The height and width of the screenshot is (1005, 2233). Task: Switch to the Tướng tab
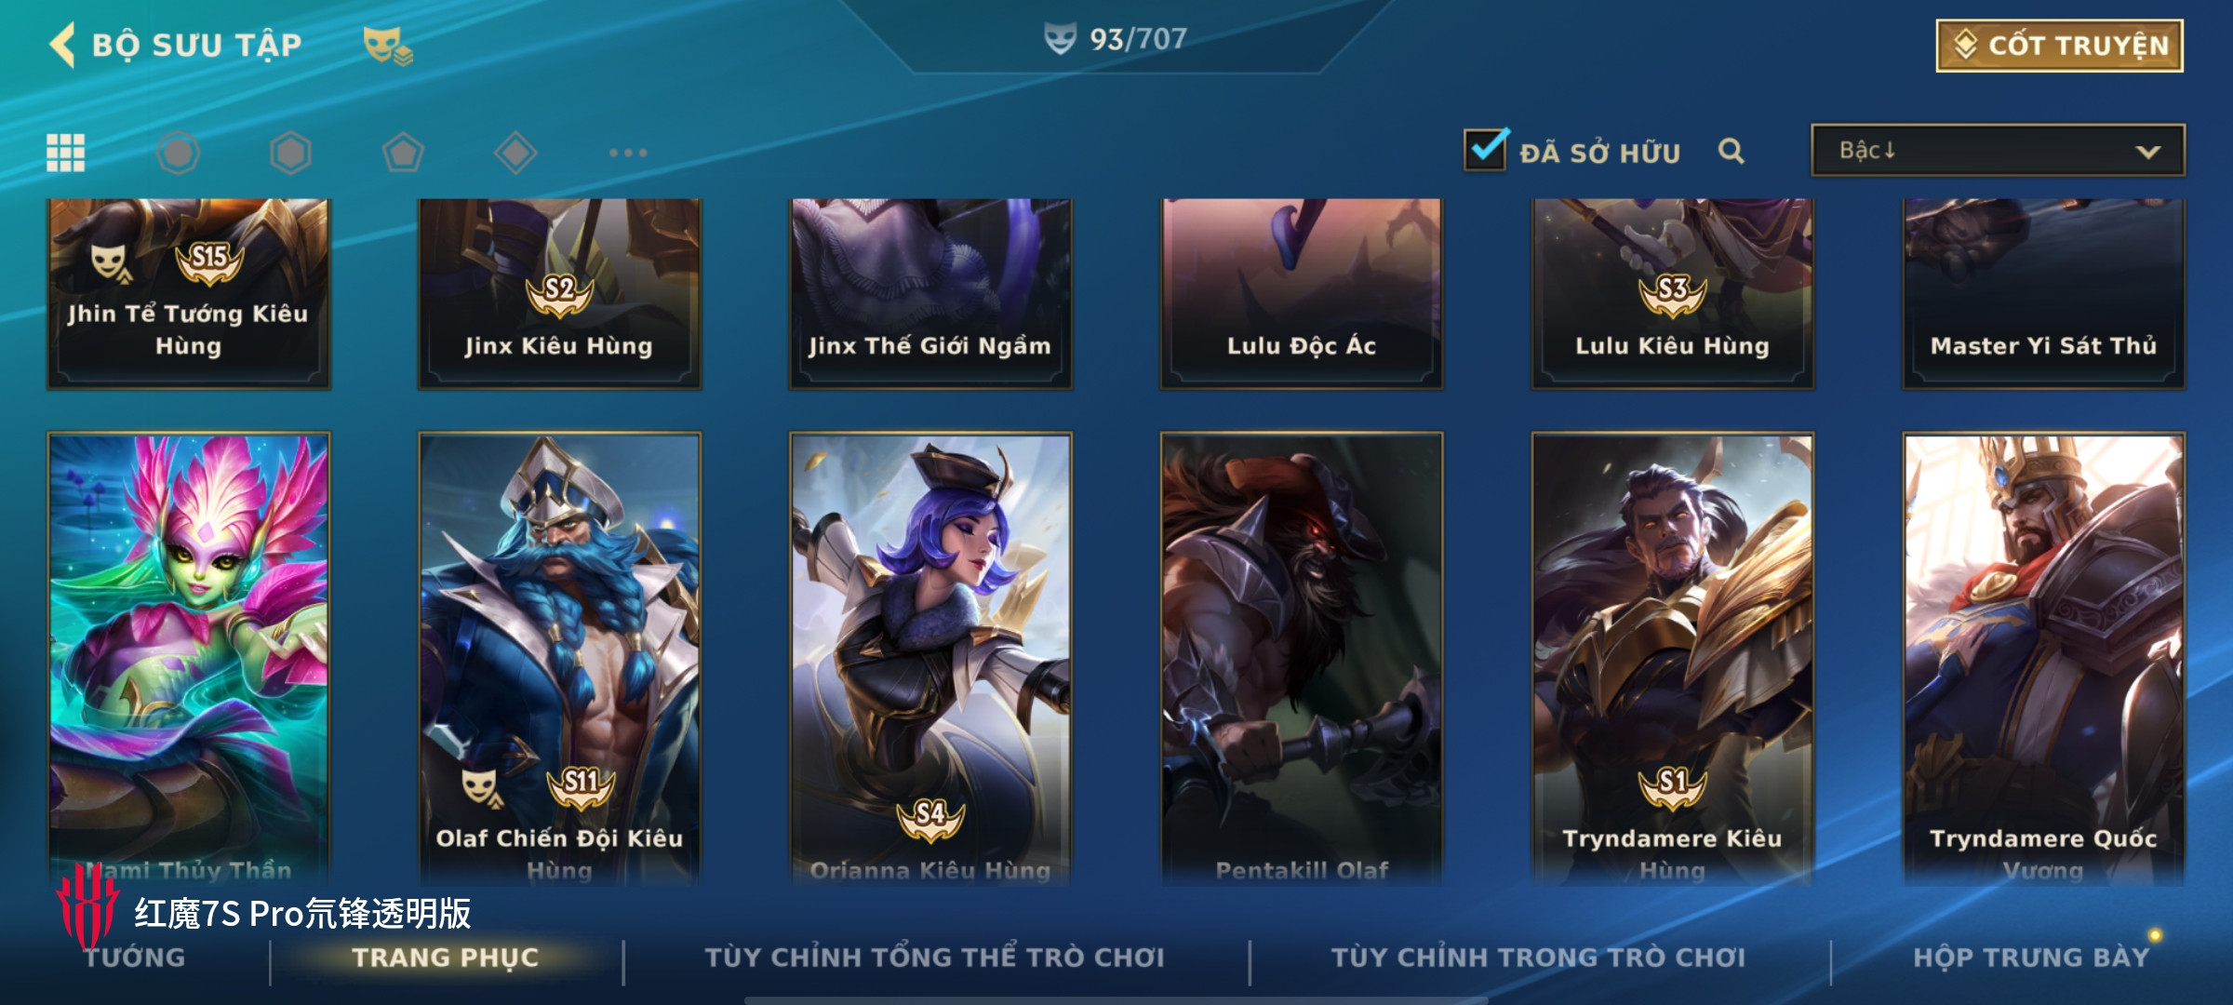135,958
